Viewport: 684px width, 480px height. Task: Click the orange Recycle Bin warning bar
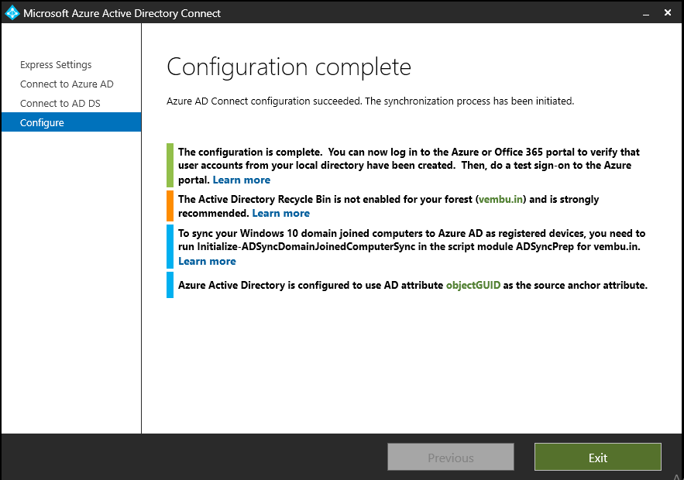(x=170, y=206)
